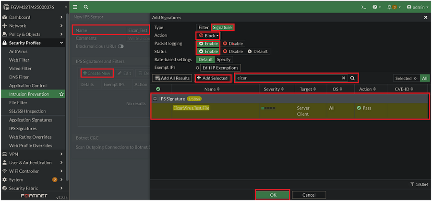Select Specify rate-based settings
This screenshot has width=432, height=201.
(x=224, y=59)
